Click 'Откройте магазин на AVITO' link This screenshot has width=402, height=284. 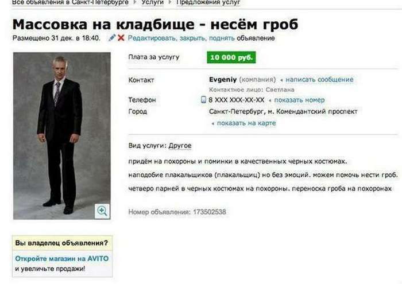click(62, 259)
